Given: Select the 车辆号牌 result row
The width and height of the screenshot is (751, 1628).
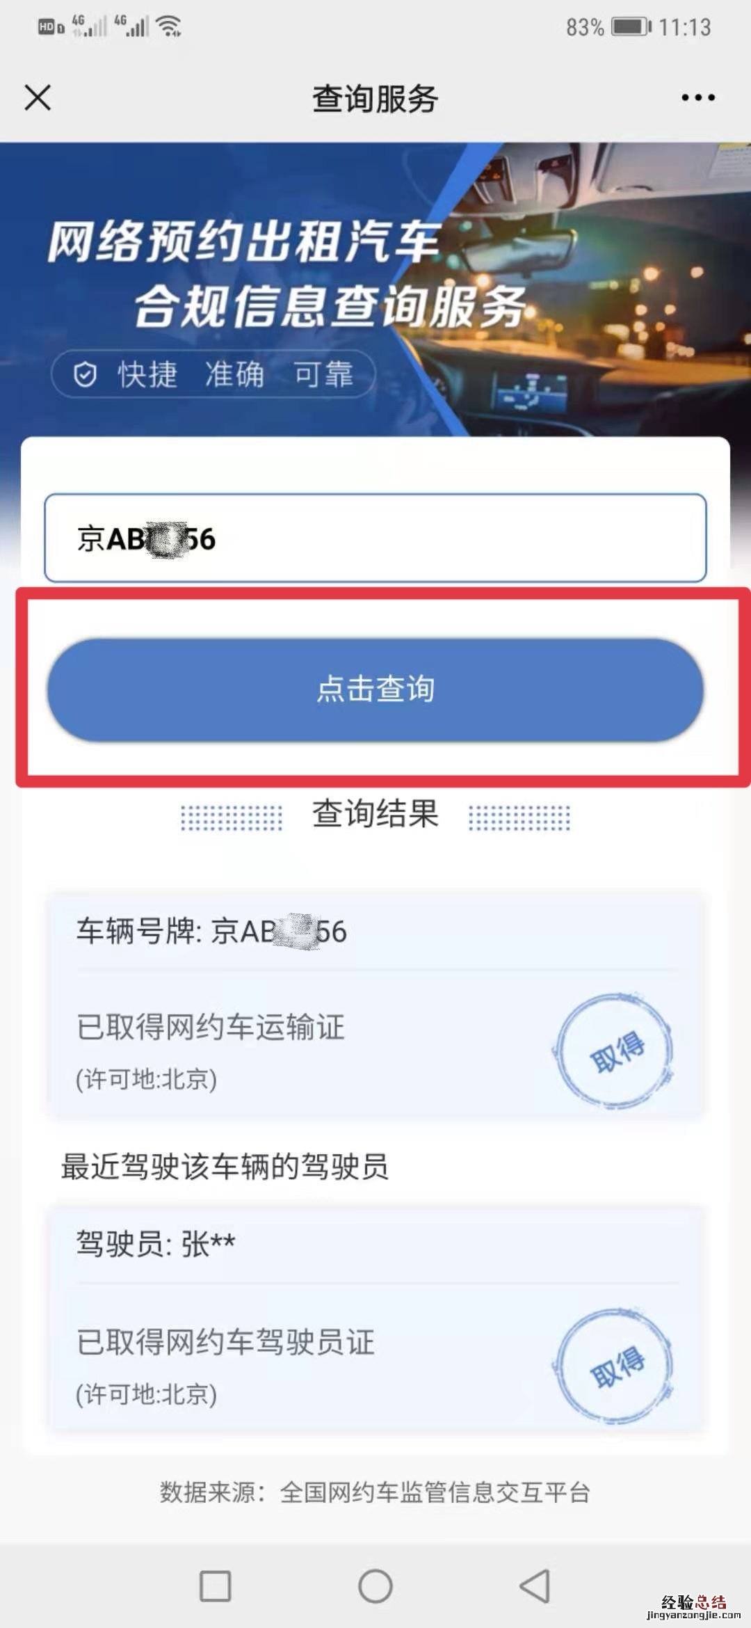Looking at the screenshot, I should (x=375, y=932).
